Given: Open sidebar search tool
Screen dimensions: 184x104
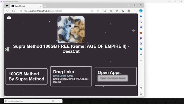Looking at the screenshot, I should point(141,22).
